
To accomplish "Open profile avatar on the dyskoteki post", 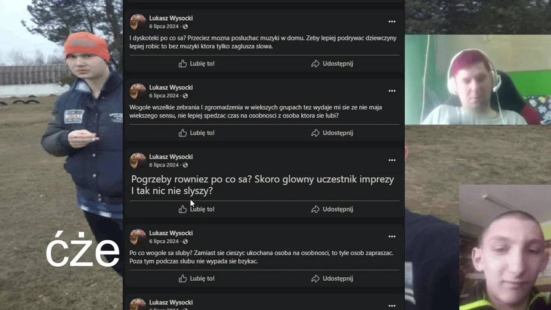I will [138, 22].
